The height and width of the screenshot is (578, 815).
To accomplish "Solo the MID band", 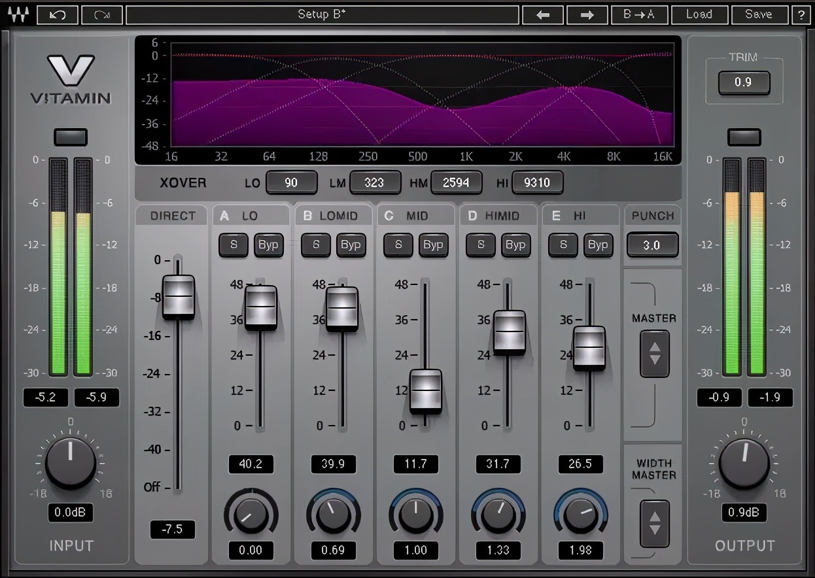I will click(398, 245).
